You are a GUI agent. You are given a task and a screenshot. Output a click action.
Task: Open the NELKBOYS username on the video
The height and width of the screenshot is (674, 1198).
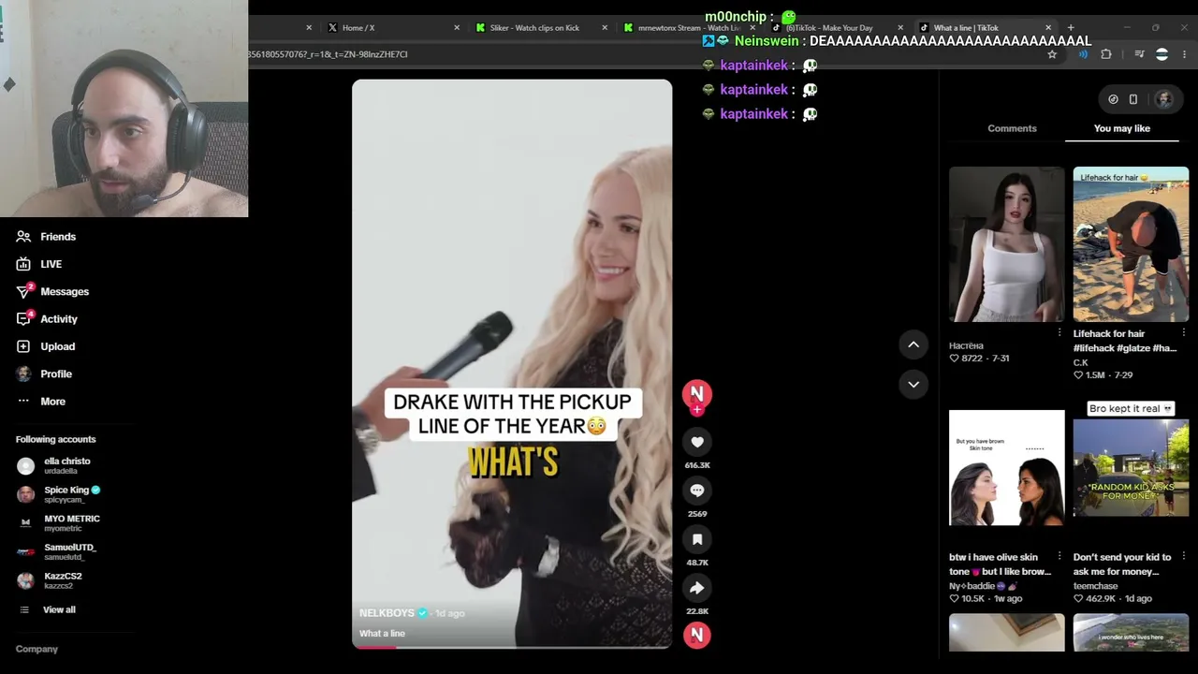(387, 613)
